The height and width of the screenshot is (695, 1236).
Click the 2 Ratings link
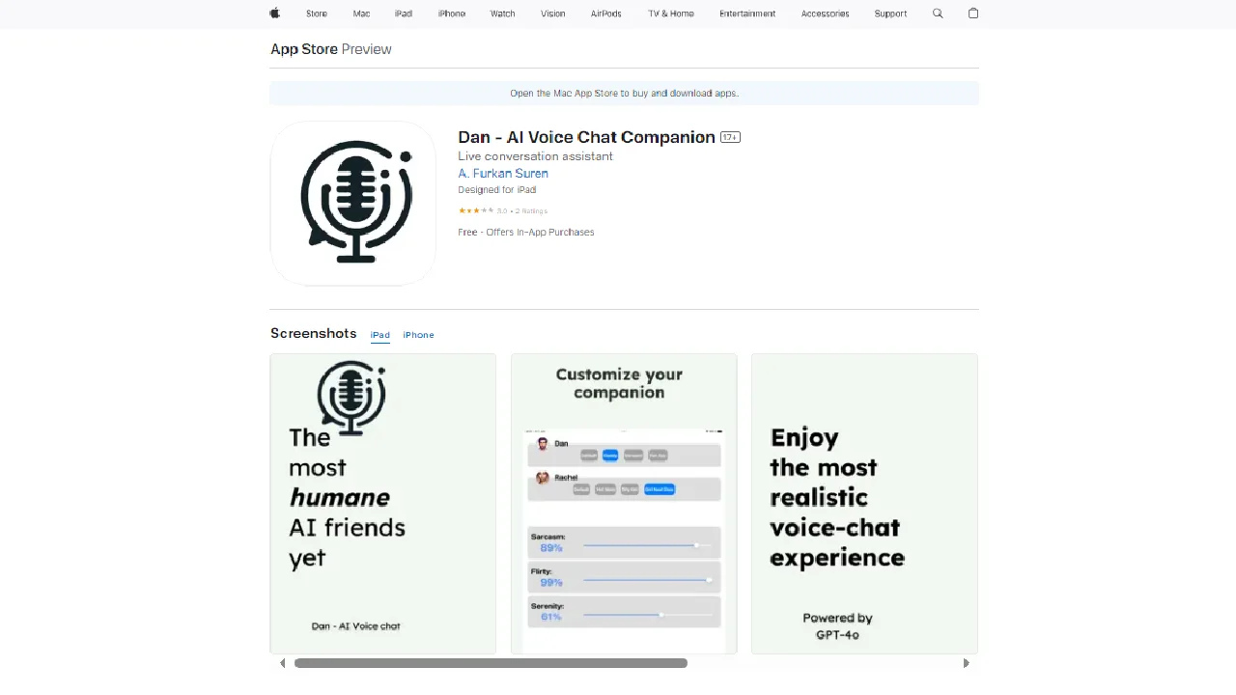(531, 210)
